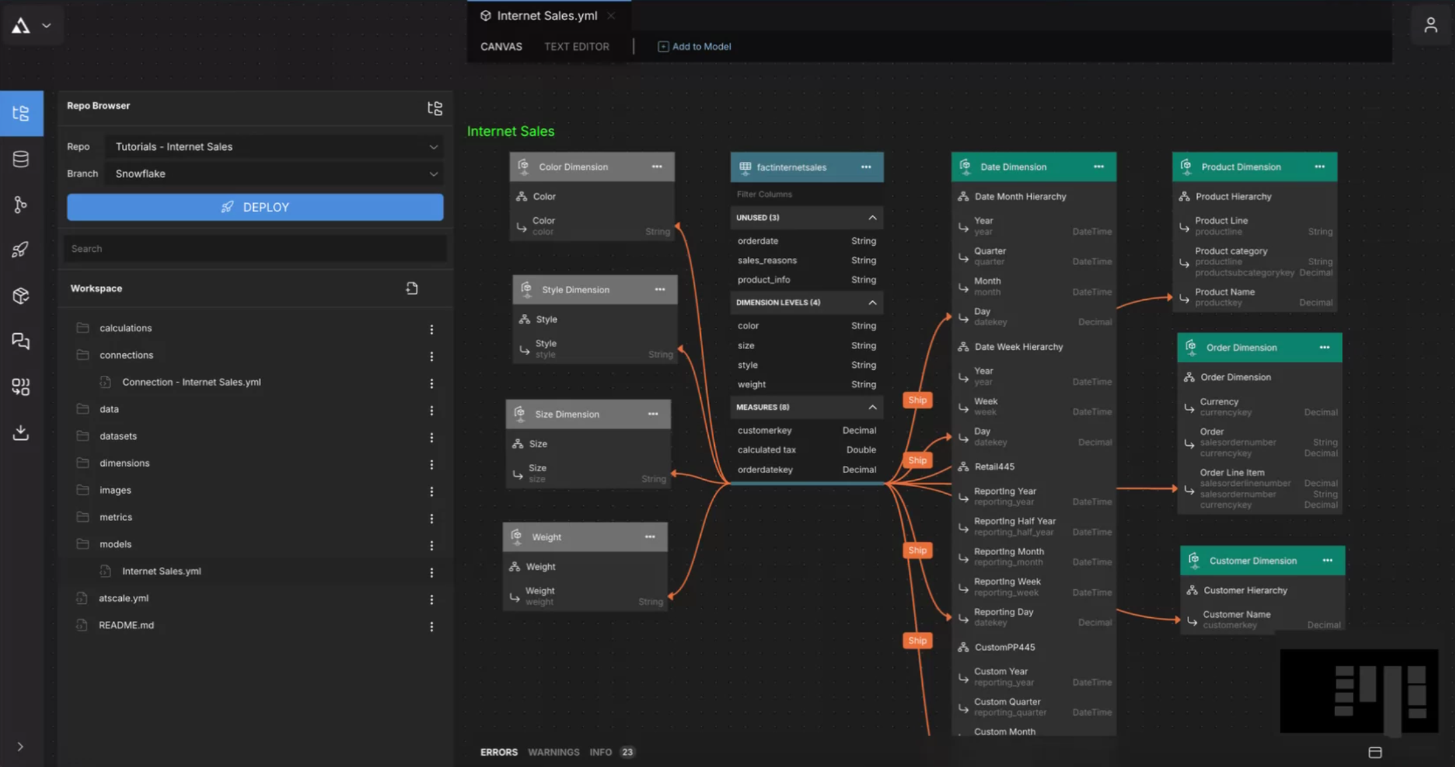Click the download icon in sidebar
Viewport: 1455px width, 767px height.
[21, 432]
